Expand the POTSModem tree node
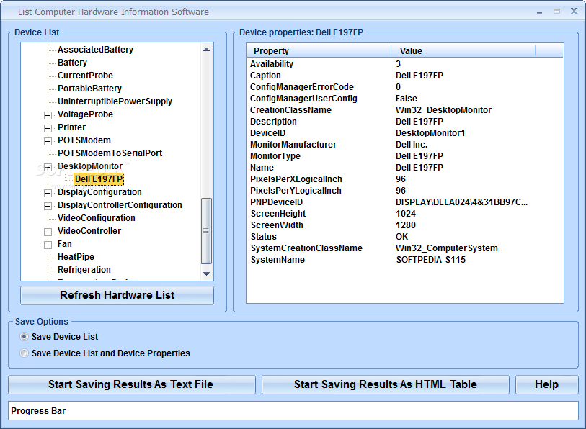Image resolution: width=586 pixels, height=429 pixels. pyautogui.click(x=48, y=141)
